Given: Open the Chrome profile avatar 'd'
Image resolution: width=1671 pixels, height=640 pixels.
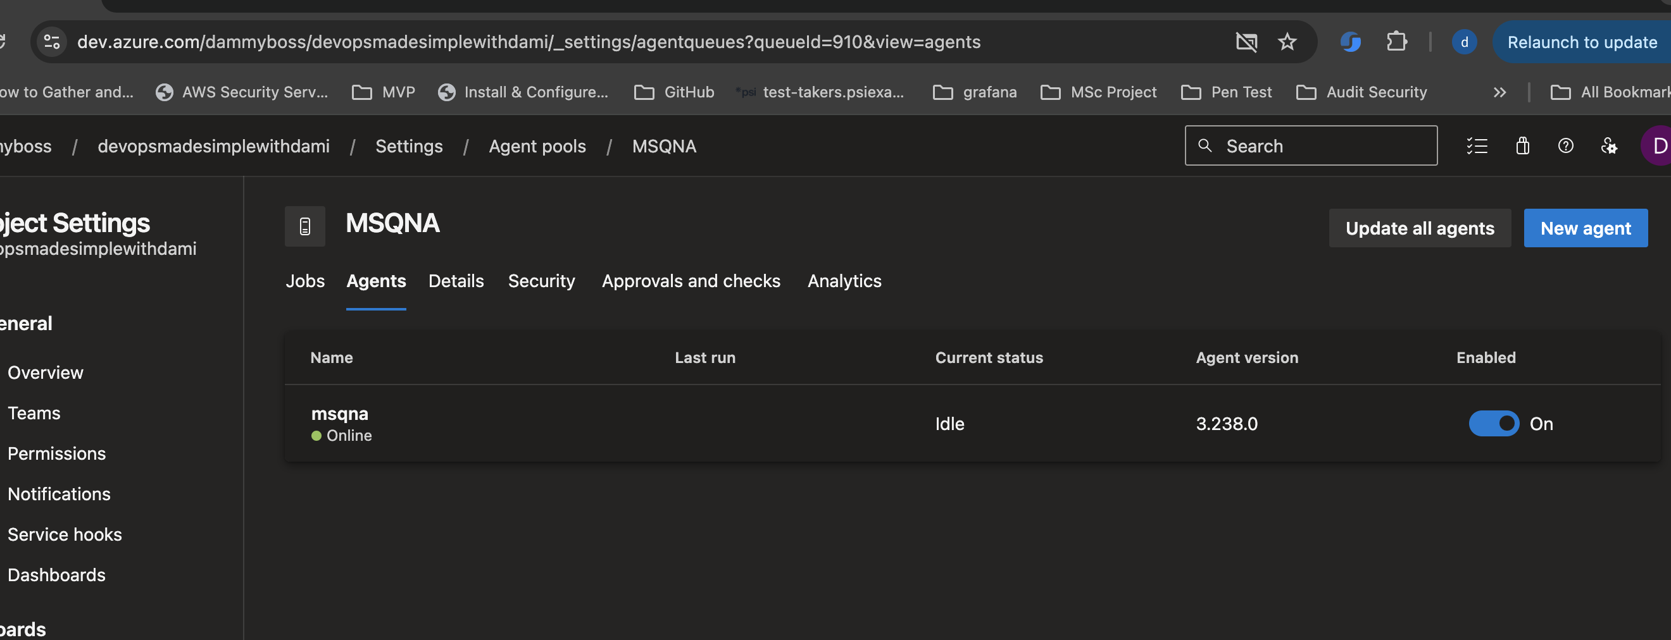Looking at the screenshot, I should pos(1464,42).
